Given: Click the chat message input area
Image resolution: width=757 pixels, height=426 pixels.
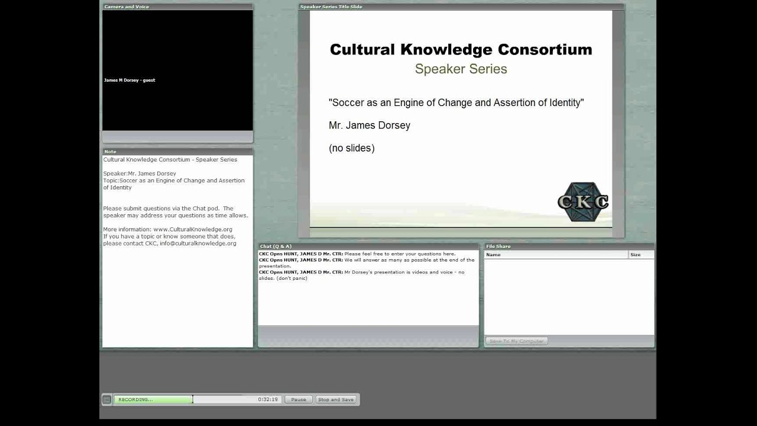Looking at the screenshot, I should click(368, 336).
